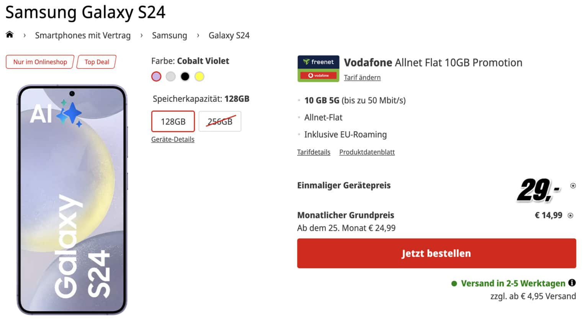The image size is (588, 333).
Task: Click the shipping info icon
Action: point(572,283)
